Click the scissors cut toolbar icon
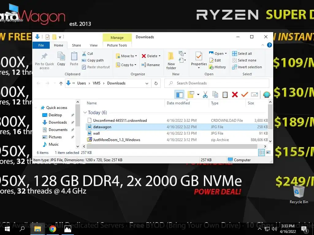The height and width of the screenshot is (235, 314). [x=205, y=95]
